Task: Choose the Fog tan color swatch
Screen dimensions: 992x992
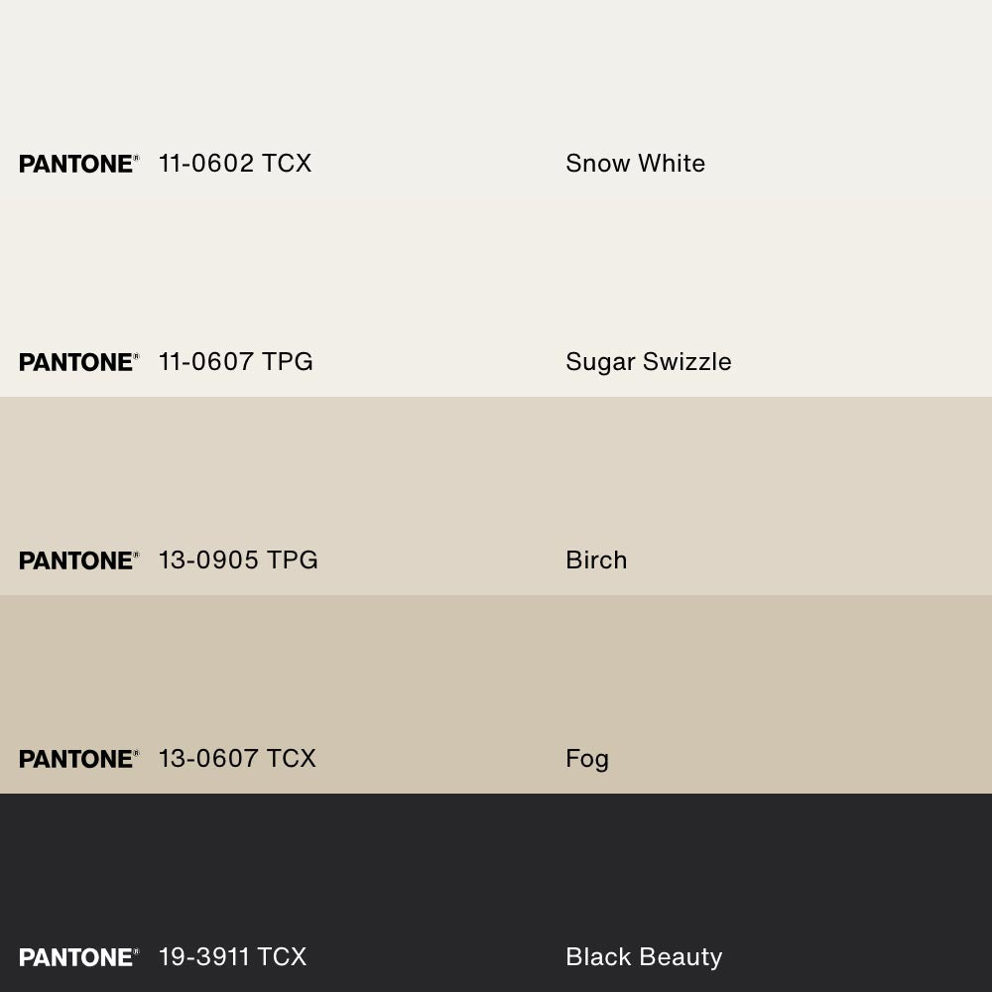Action: tap(496, 675)
